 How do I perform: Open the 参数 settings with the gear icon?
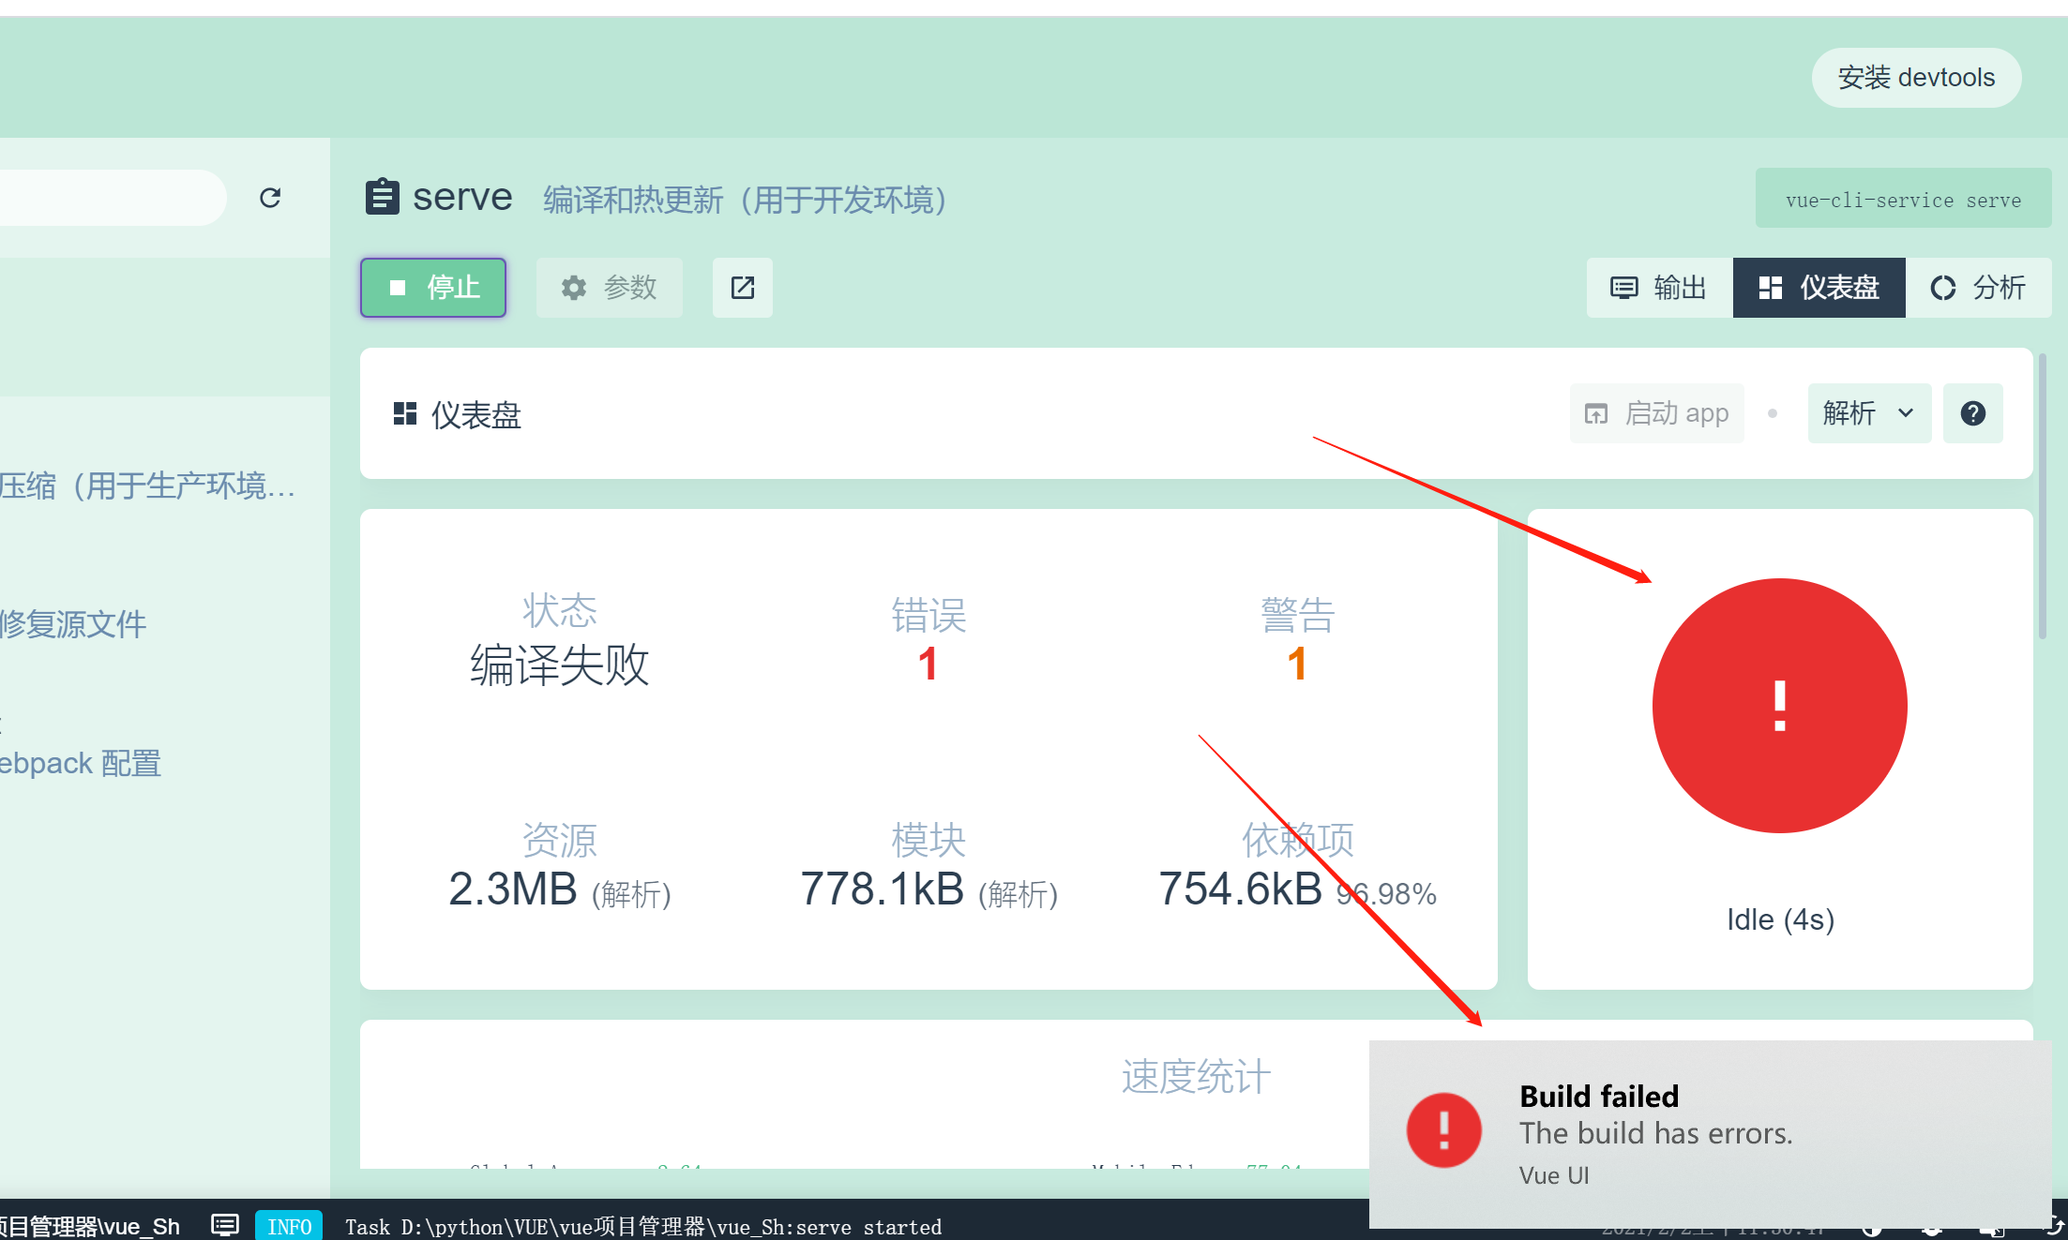(609, 288)
